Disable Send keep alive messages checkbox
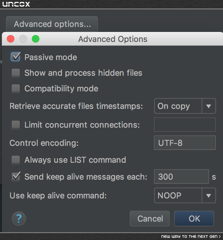The height and width of the screenshot is (240, 223). coord(16,176)
